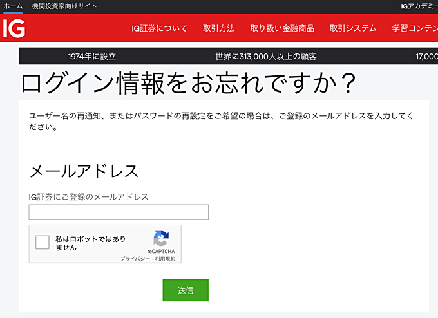
Task: Open the 学習コンテンツ menu
Action: (x=415, y=28)
